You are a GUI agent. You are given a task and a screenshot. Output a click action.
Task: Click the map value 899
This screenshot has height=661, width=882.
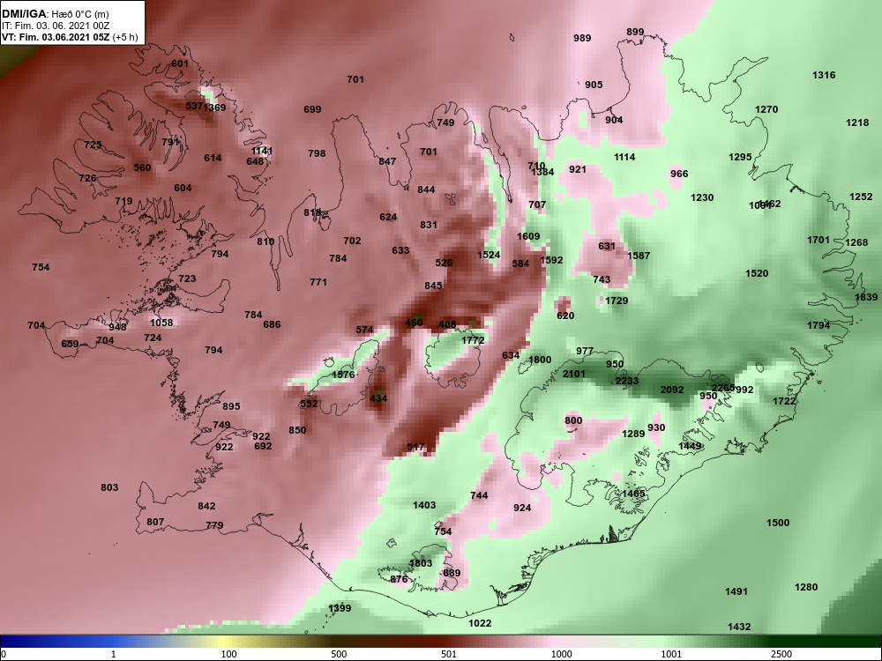[635, 32]
